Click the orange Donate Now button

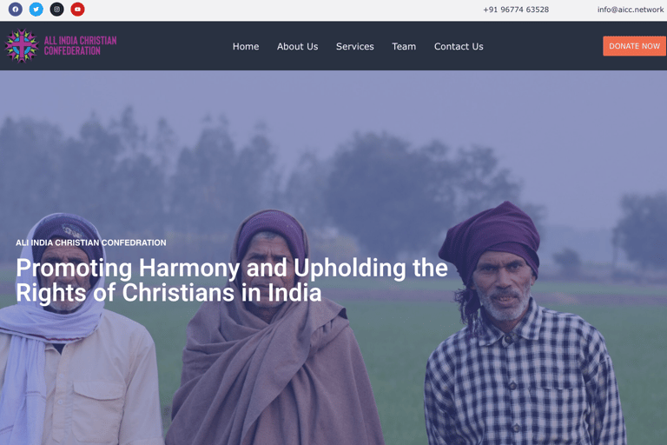coord(634,46)
